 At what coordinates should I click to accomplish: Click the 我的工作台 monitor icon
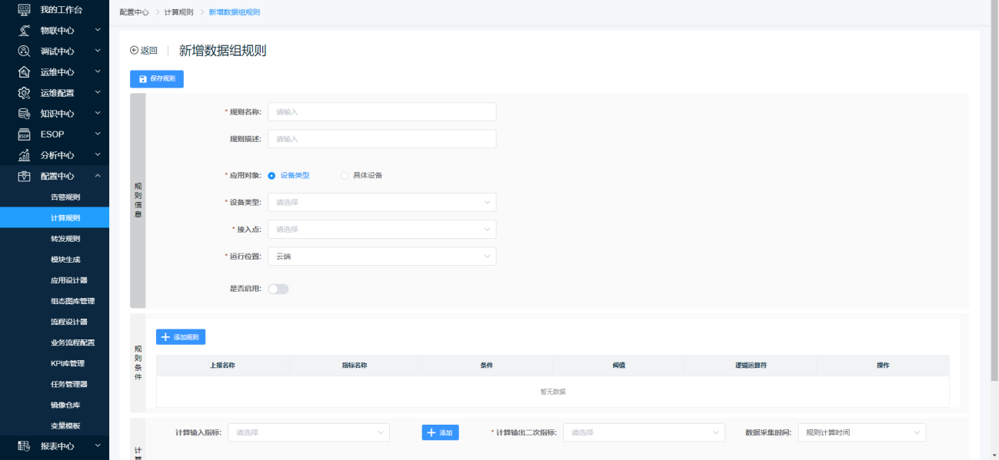[24, 9]
